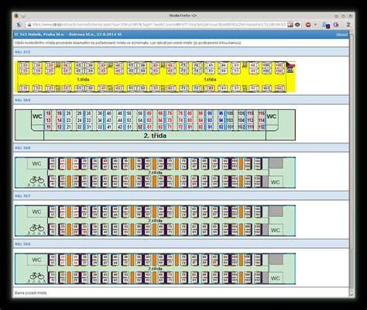Click the bicycle icon in car 367

37,228
